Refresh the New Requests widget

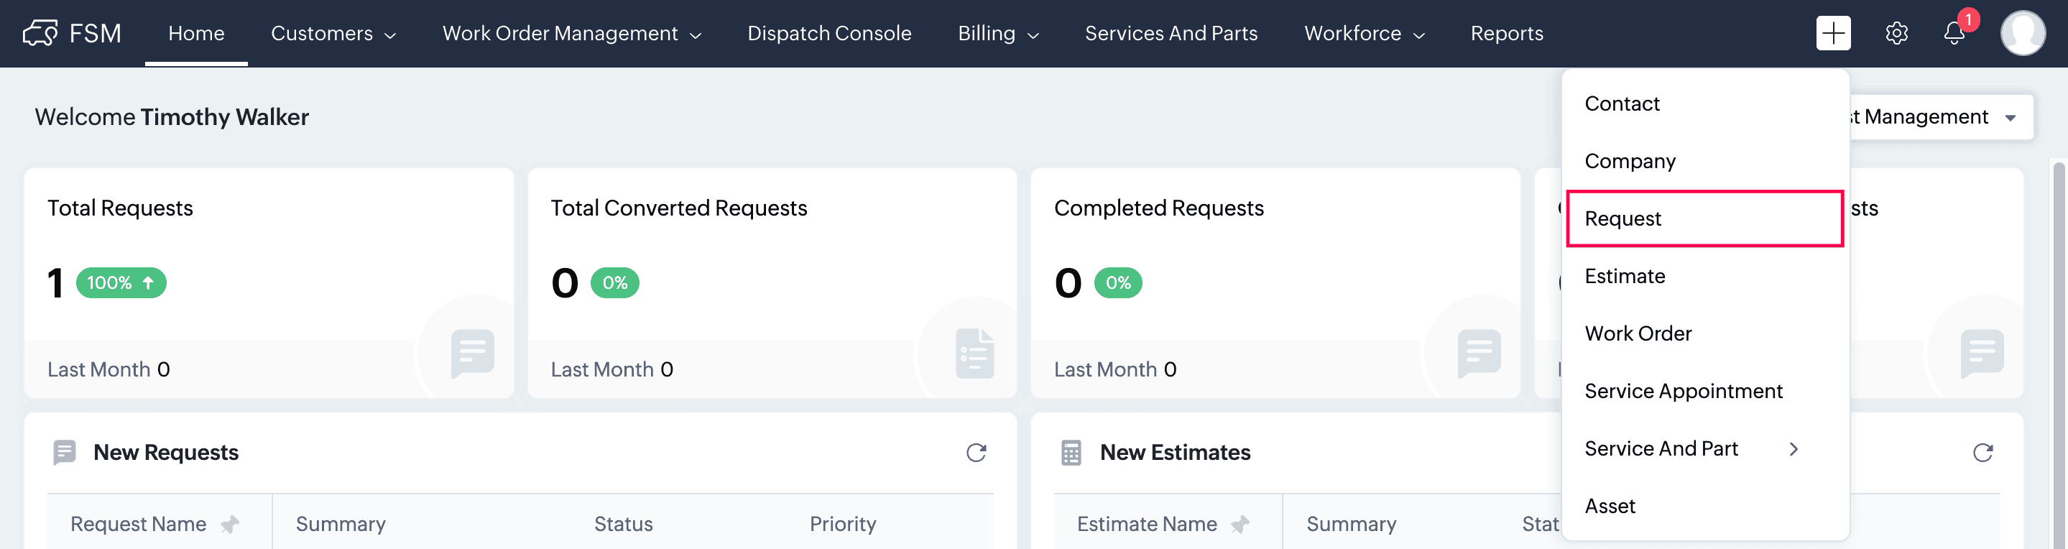pos(975,453)
